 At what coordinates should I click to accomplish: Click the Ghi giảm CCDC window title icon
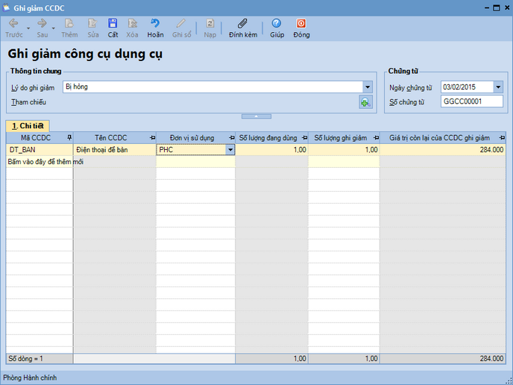click(x=6, y=7)
